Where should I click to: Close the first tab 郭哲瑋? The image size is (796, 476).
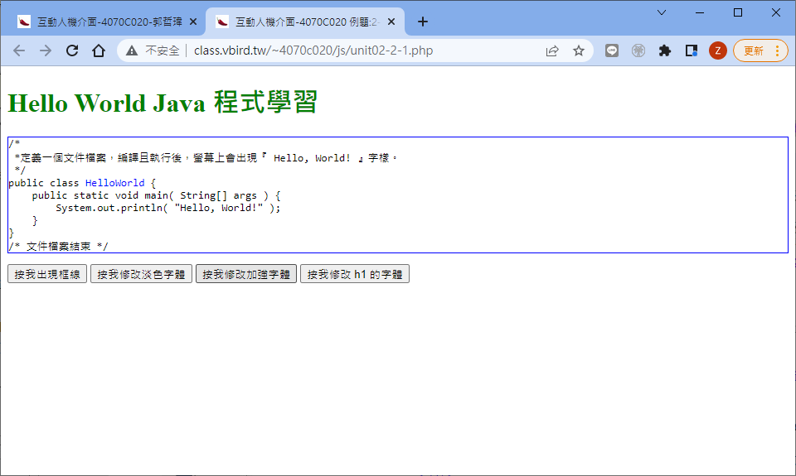click(x=193, y=22)
